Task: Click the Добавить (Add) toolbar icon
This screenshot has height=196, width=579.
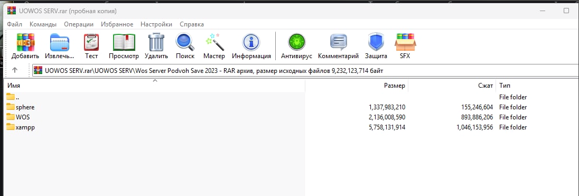Action: click(x=25, y=46)
